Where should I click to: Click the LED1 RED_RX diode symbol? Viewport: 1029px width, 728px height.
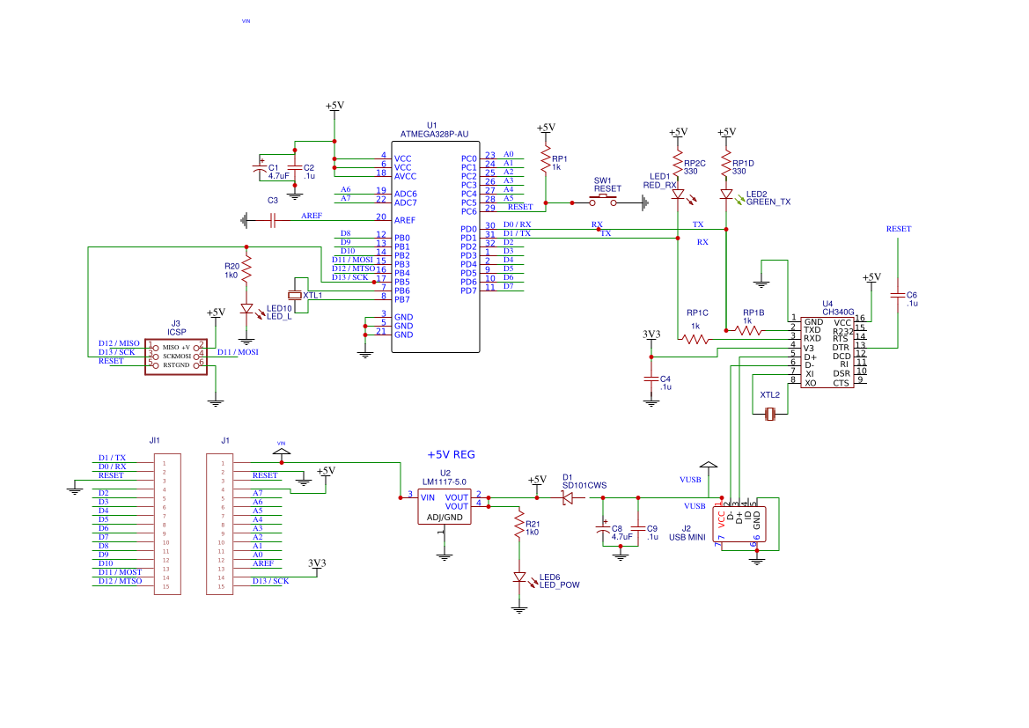(x=679, y=195)
